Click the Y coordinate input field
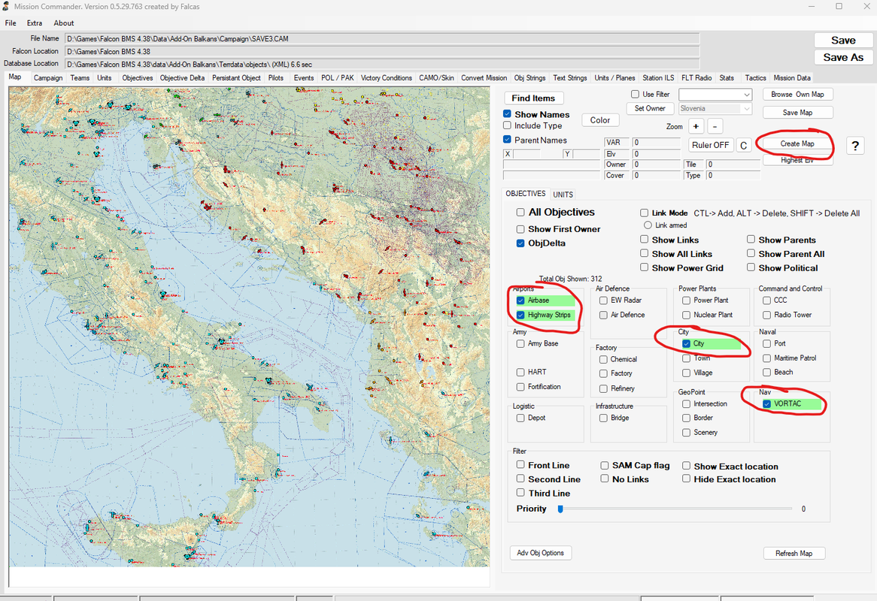 coord(586,153)
